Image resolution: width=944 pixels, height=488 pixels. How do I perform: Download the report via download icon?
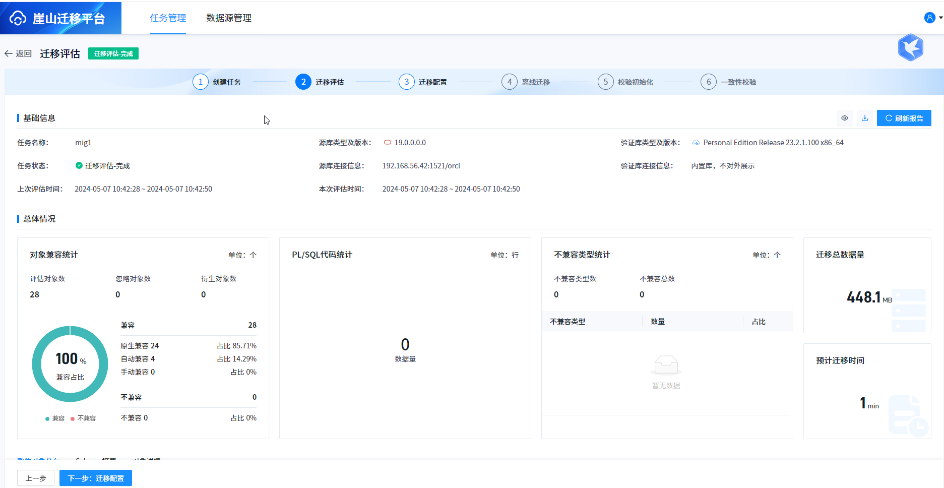click(865, 118)
